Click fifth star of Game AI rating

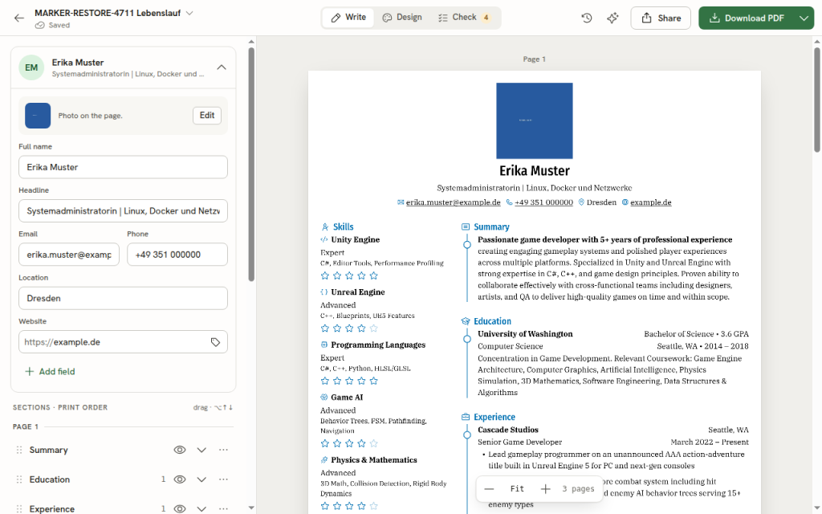[x=374, y=443]
